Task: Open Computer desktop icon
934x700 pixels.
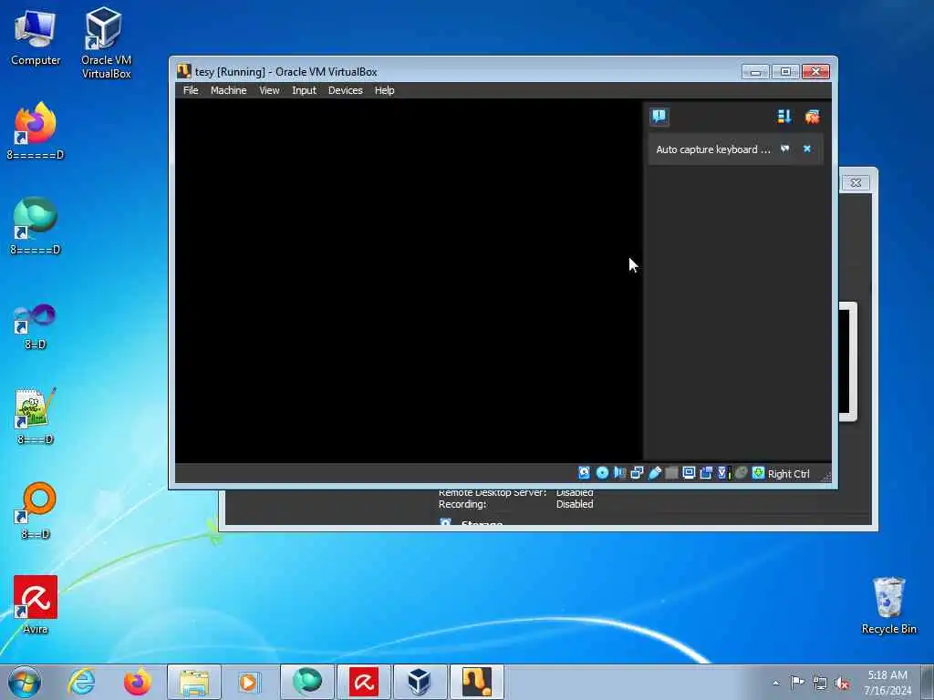Action: pos(36,38)
